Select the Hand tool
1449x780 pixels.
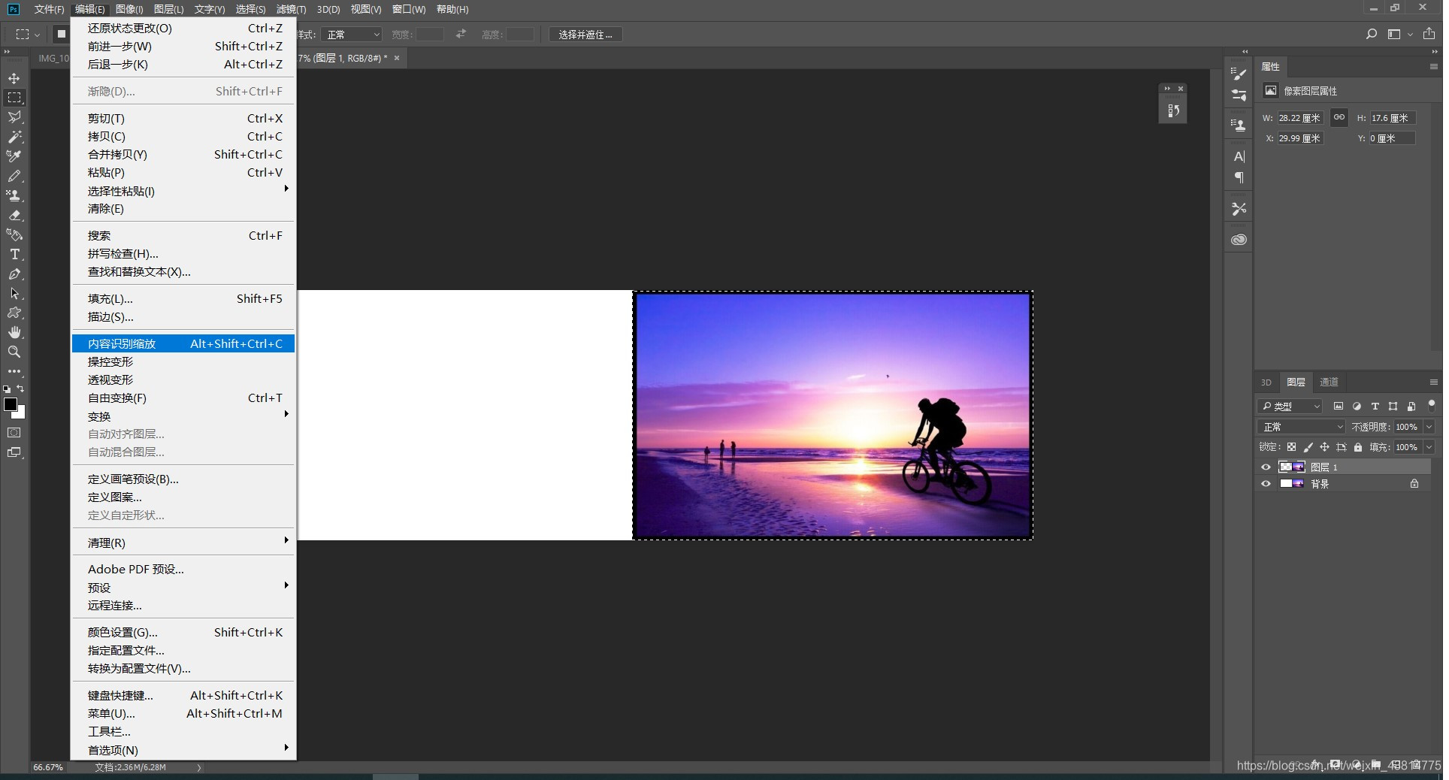click(14, 332)
